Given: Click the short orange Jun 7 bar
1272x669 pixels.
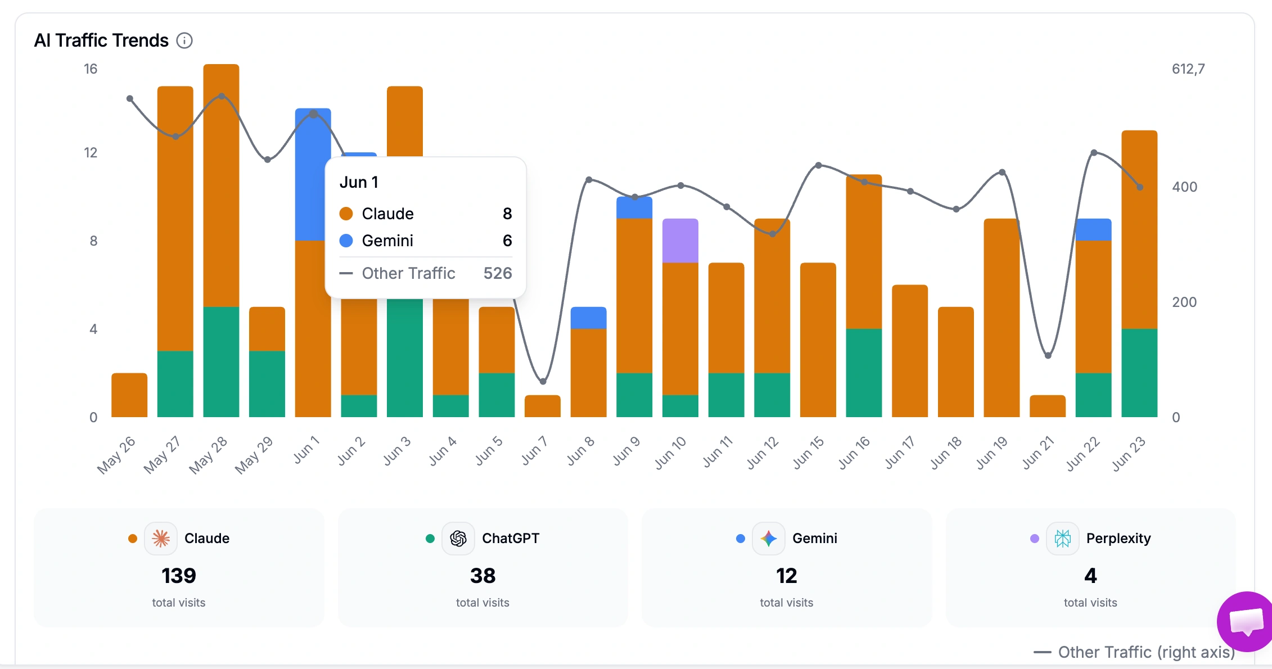Looking at the screenshot, I should [x=543, y=406].
